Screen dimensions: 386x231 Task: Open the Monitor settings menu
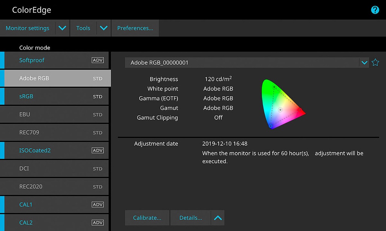click(x=27, y=28)
